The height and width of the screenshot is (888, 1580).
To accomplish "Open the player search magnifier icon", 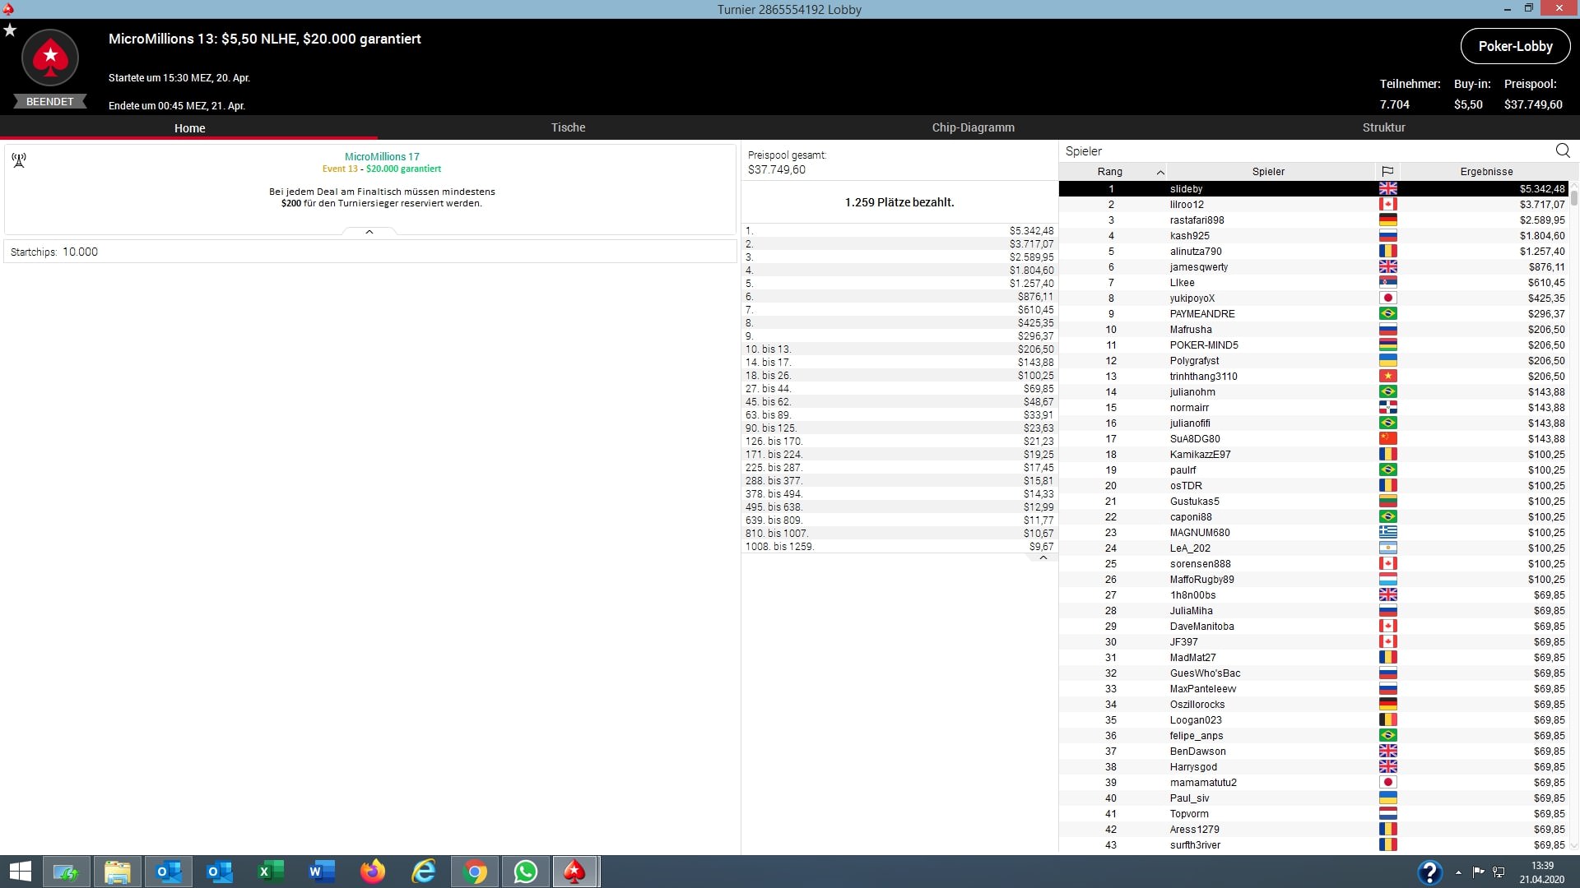I will [x=1562, y=150].
